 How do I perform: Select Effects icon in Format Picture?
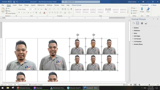coord(137,23)
